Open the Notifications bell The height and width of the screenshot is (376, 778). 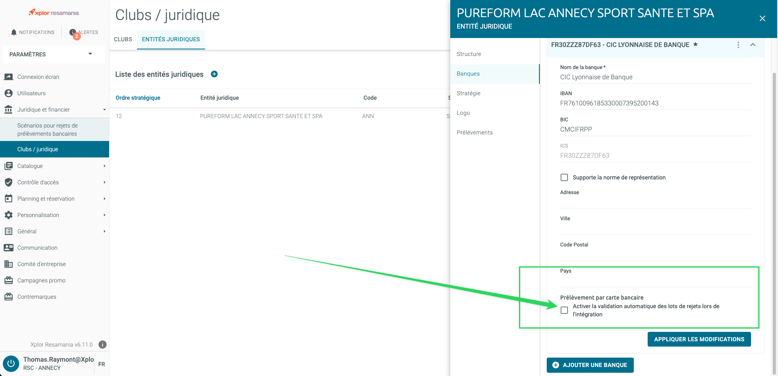point(32,32)
